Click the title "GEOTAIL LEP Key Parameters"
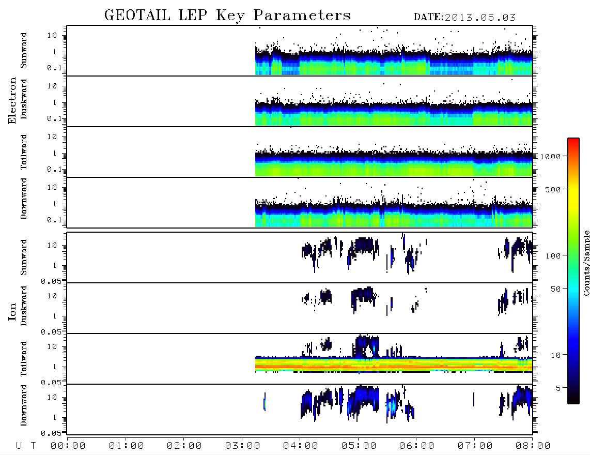 click(227, 16)
